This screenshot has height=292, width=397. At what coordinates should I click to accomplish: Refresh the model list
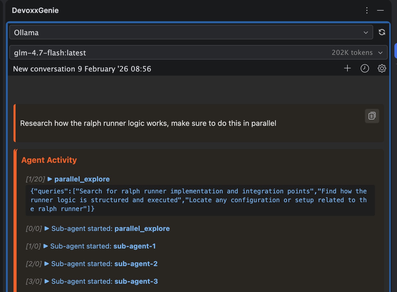(x=382, y=32)
